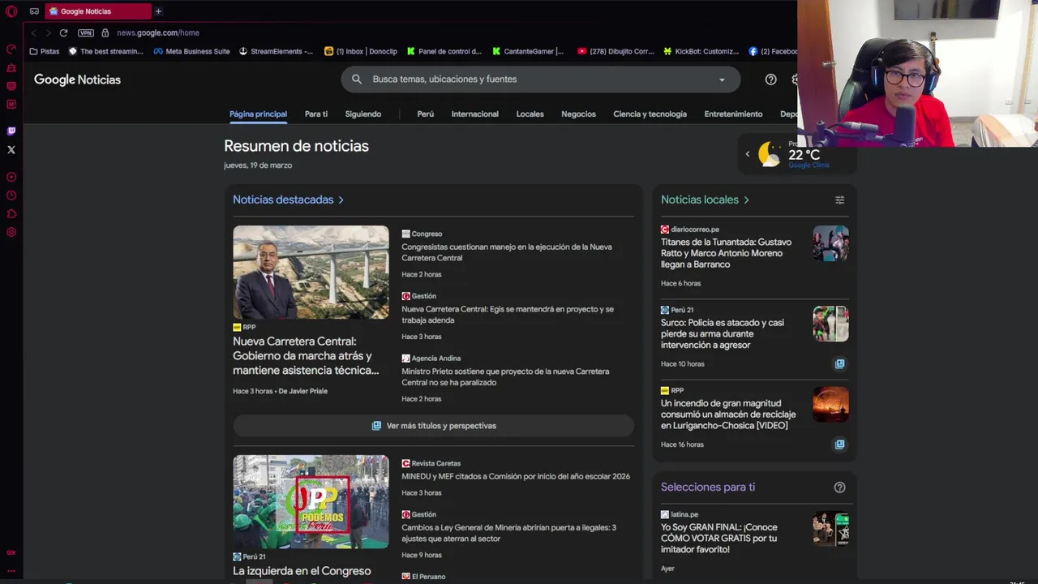This screenshot has height=584, width=1038.
Task: Click the Carretera Central bridge thumbnail
Action: [x=311, y=273]
